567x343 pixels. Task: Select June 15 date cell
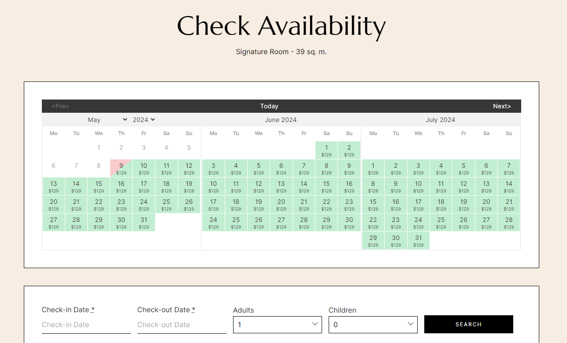pyautogui.click(x=326, y=186)
